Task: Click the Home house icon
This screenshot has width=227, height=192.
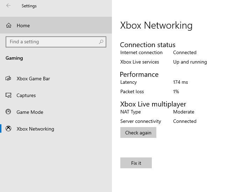Action: click(9, 25)
